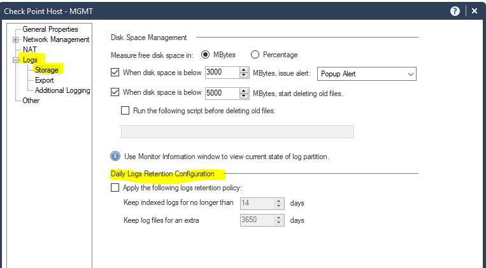Click the 3000 MBytes alert threshold field
Viewport: 486px width, 268px height.
tap(222, 73)
